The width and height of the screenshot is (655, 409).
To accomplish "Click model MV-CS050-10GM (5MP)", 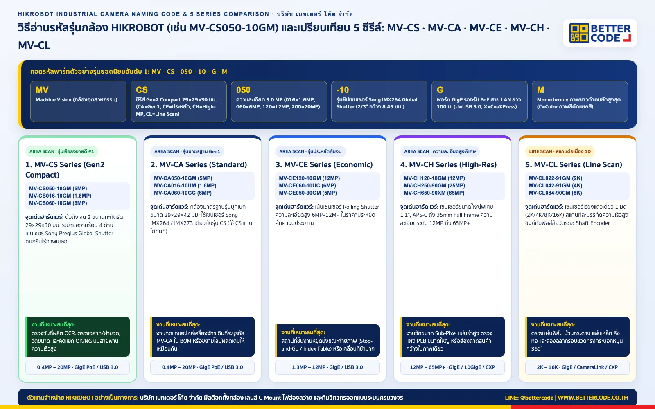I will point(58,189).
